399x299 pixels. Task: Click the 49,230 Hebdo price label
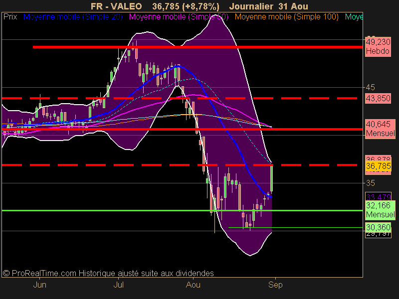pos(378,46)
